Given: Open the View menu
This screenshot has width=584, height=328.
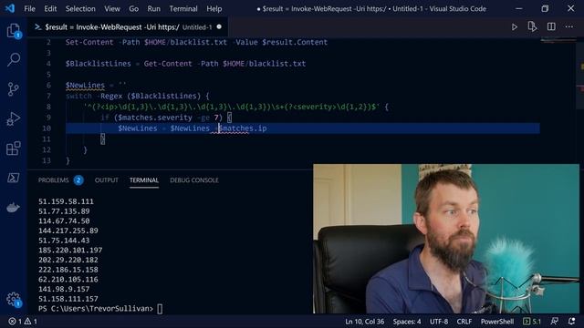Looking at the screenshot, I should 112,8.
